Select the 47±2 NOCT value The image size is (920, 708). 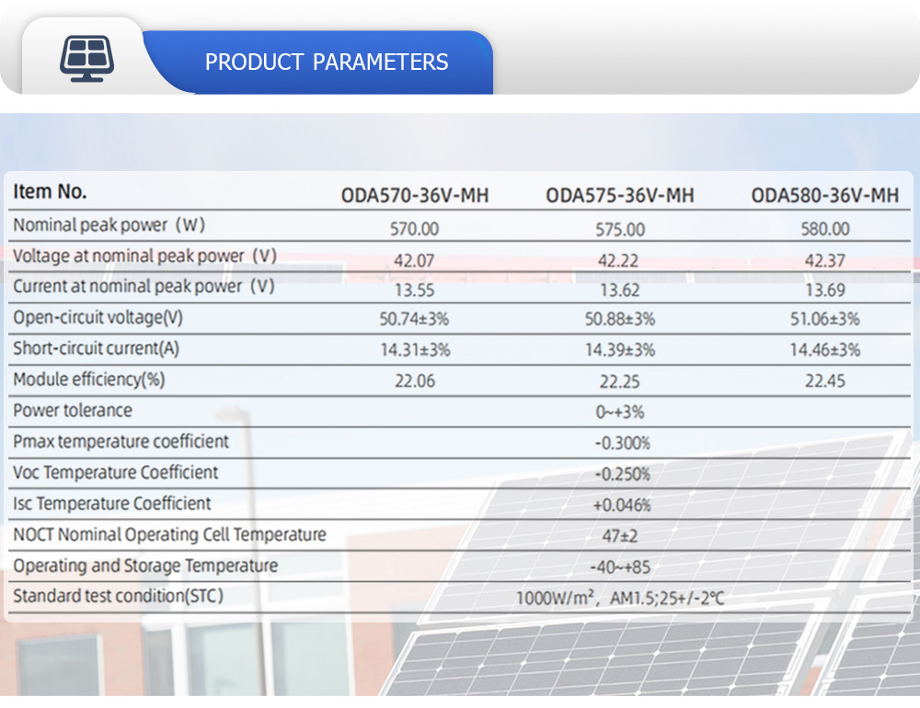click(x=619, y=536)
